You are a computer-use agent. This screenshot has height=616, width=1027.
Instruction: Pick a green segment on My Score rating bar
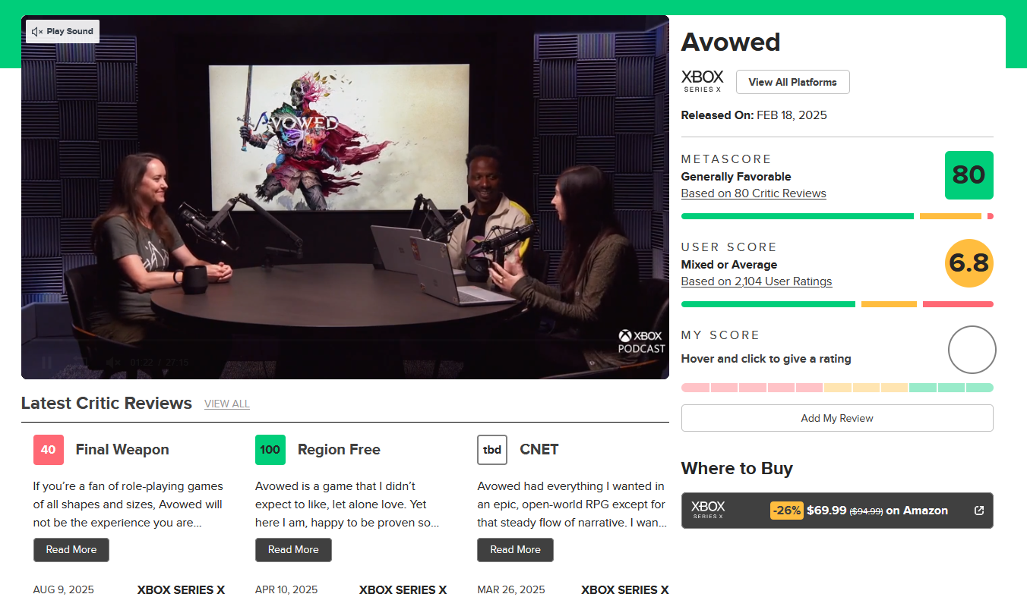951,388
